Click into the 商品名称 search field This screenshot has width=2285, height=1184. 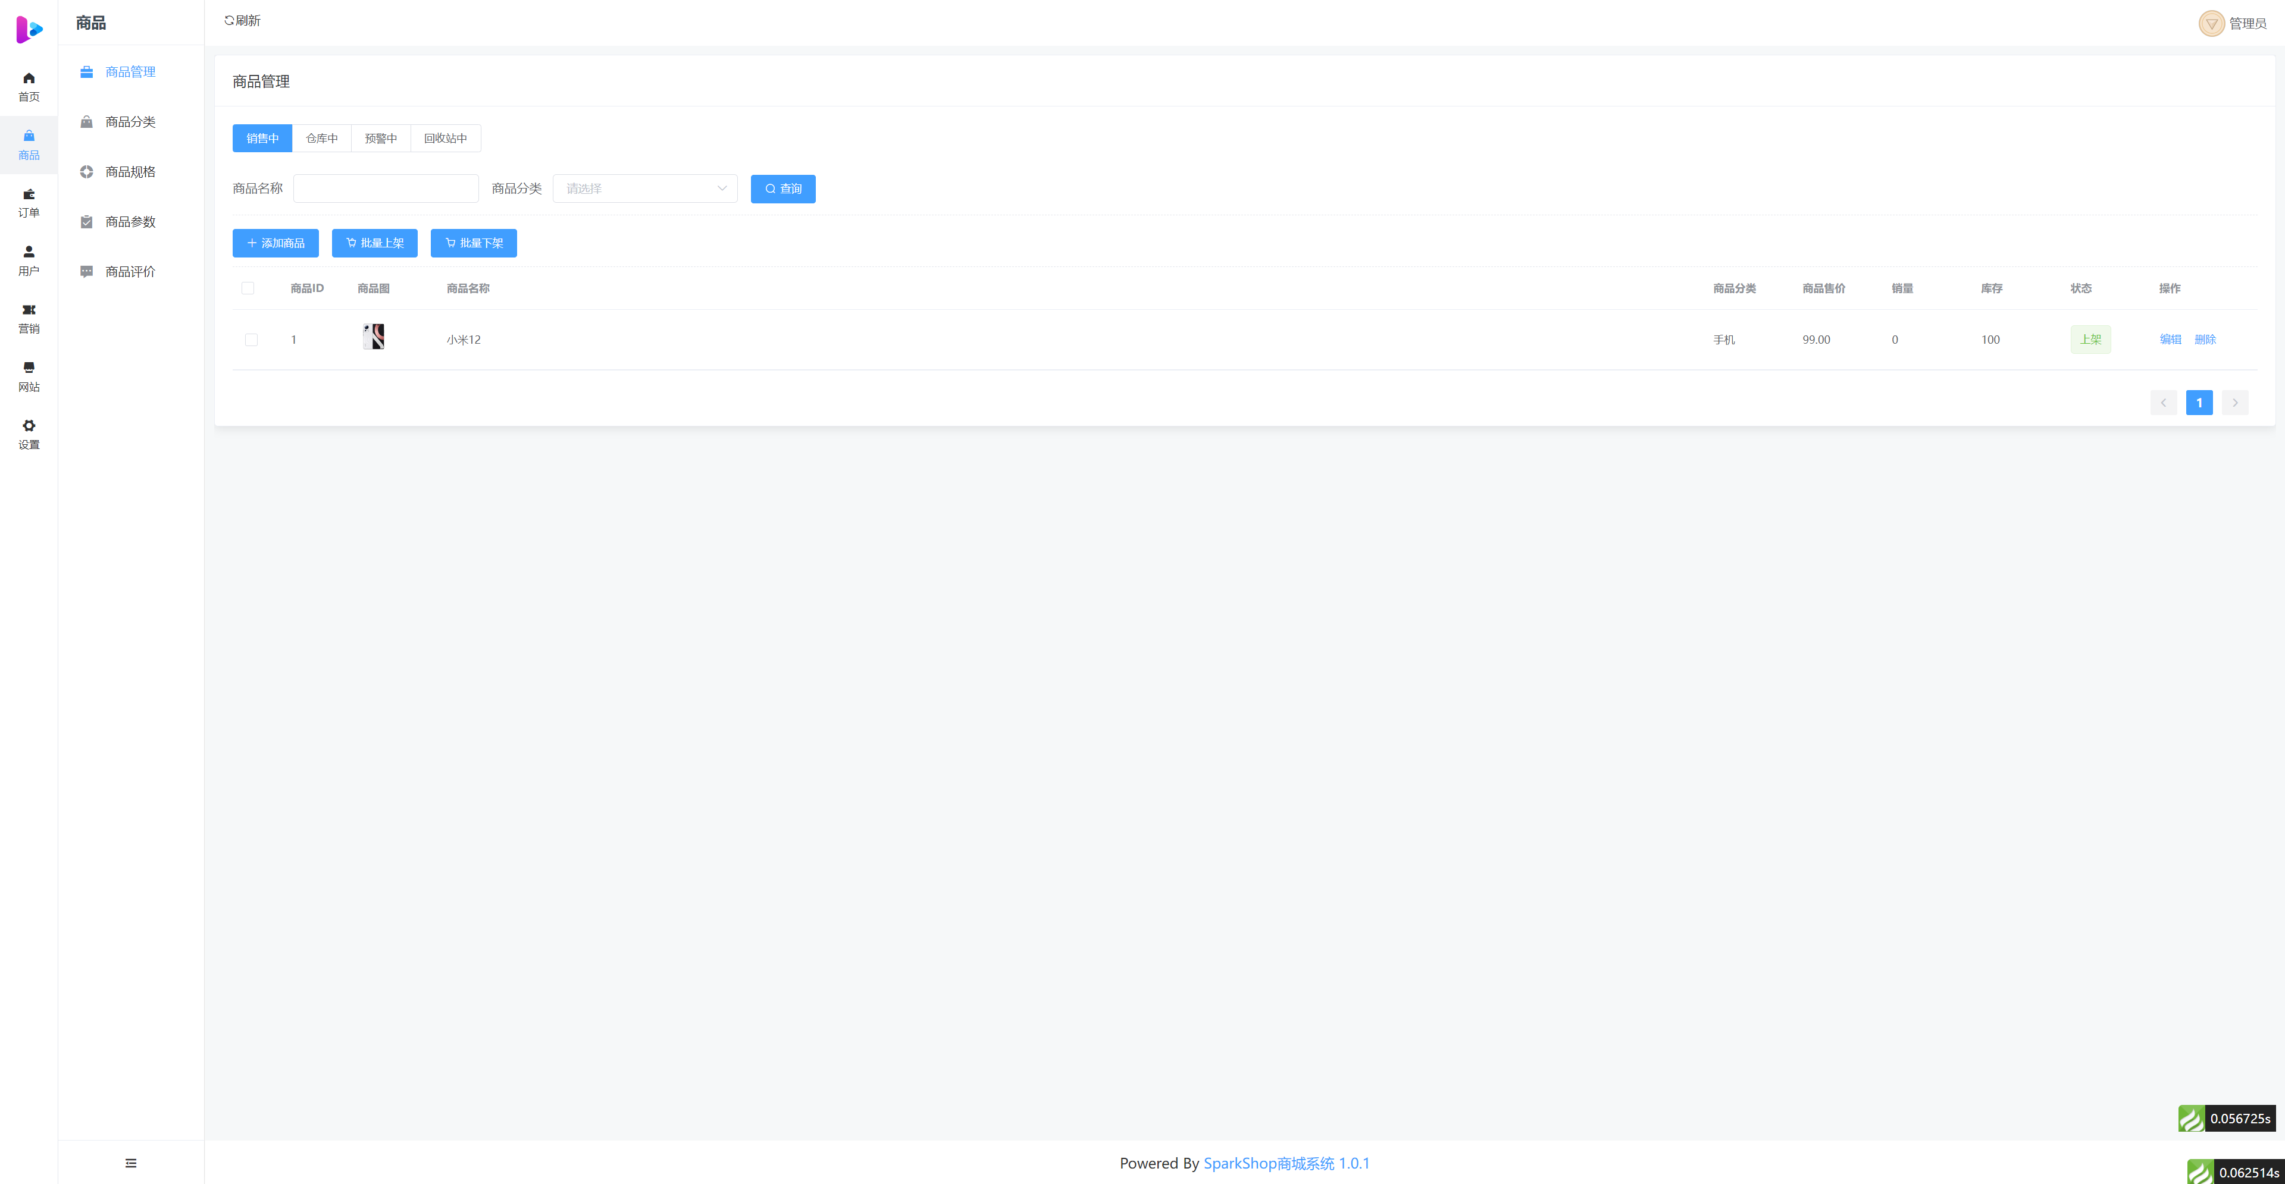[386, 189]
